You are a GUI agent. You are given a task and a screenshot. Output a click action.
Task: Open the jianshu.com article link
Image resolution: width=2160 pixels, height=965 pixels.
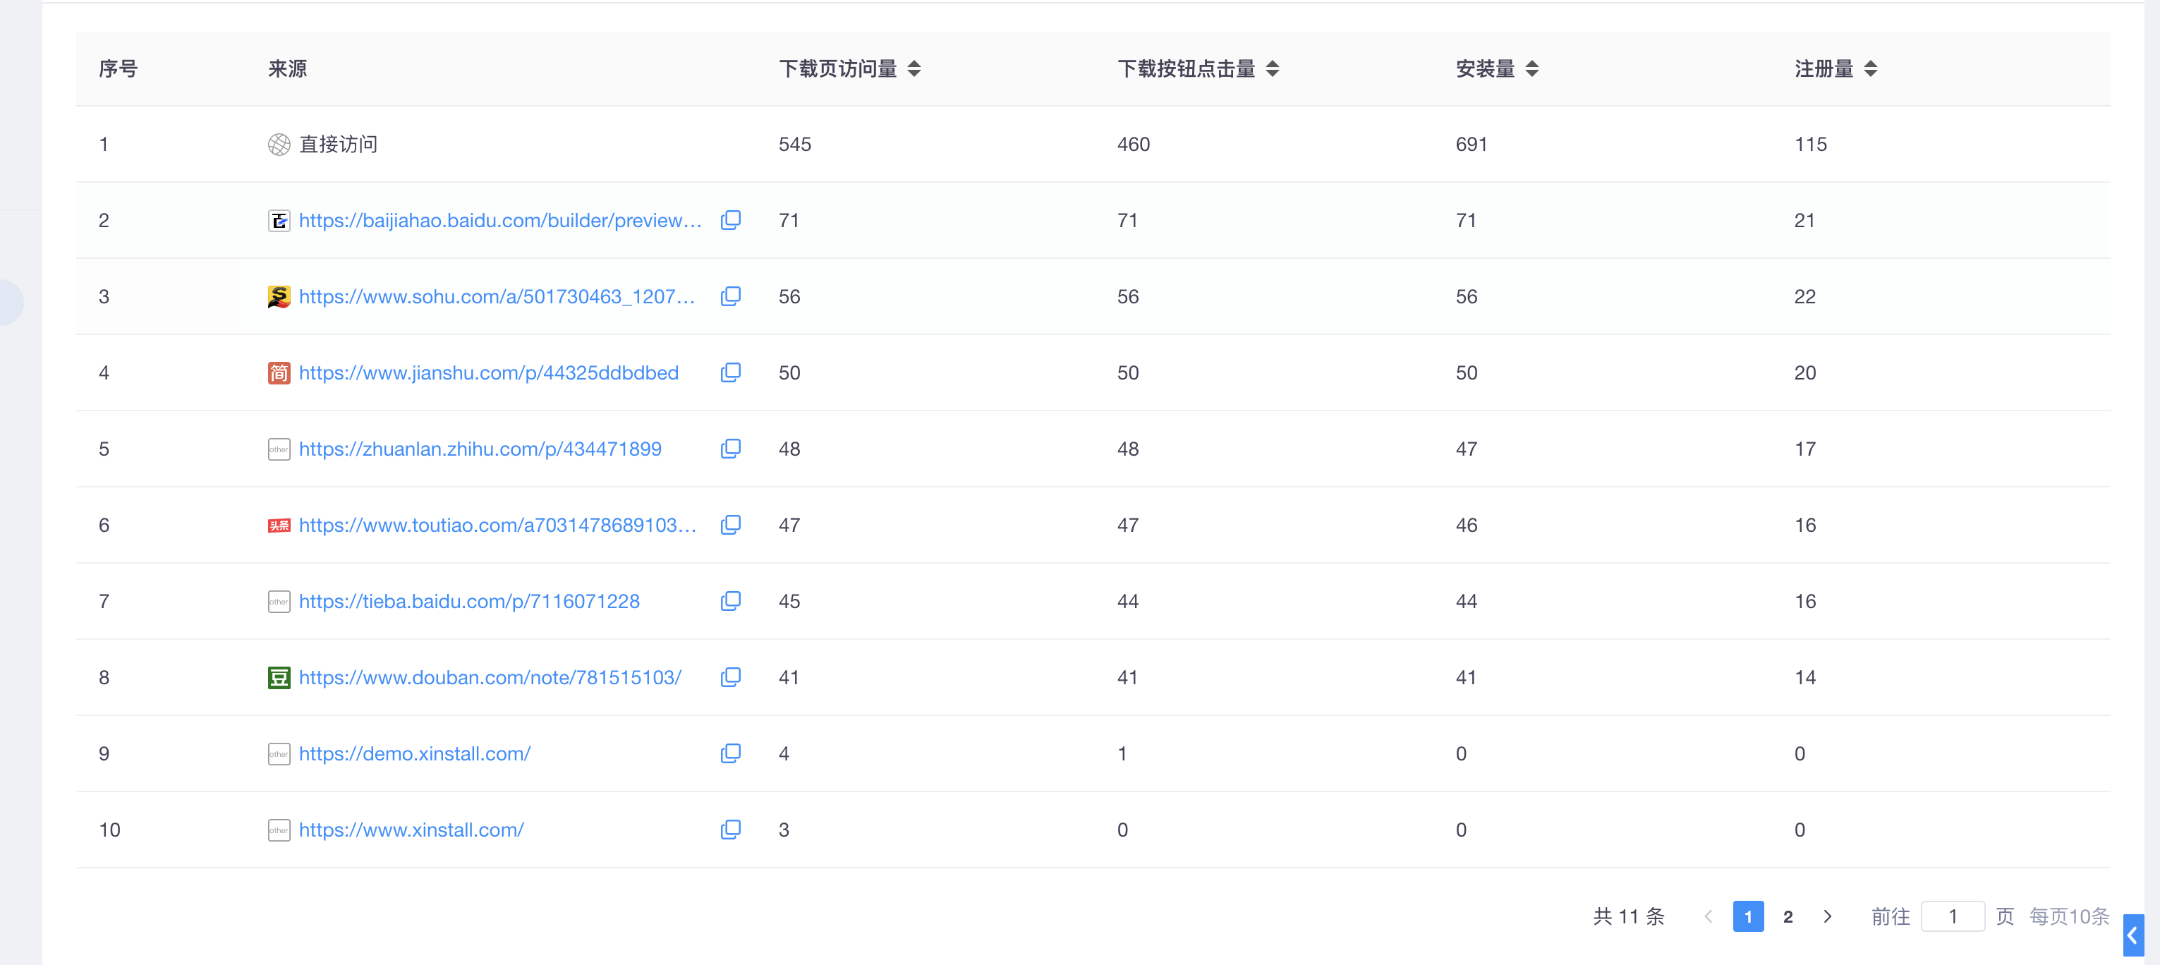488,372
